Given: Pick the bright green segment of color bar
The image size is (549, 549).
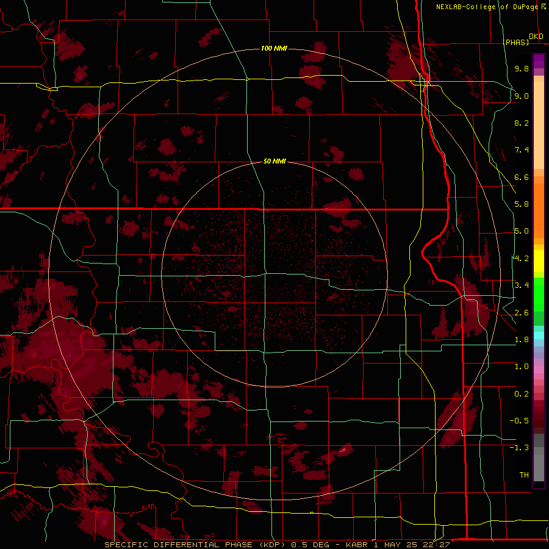Looking at the screenshot, I should pos(539,296).
